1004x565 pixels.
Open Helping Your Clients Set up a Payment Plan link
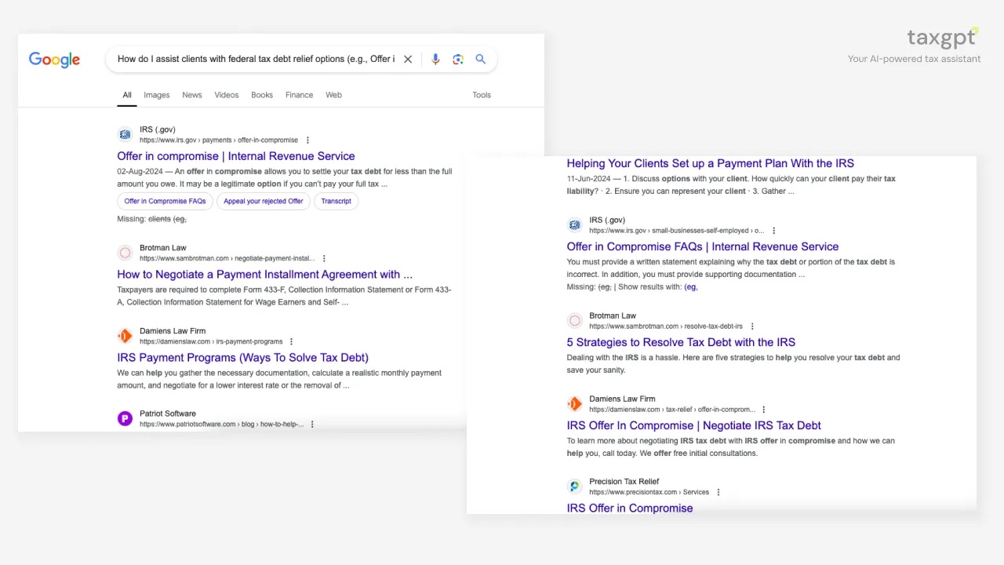point(711,163)
